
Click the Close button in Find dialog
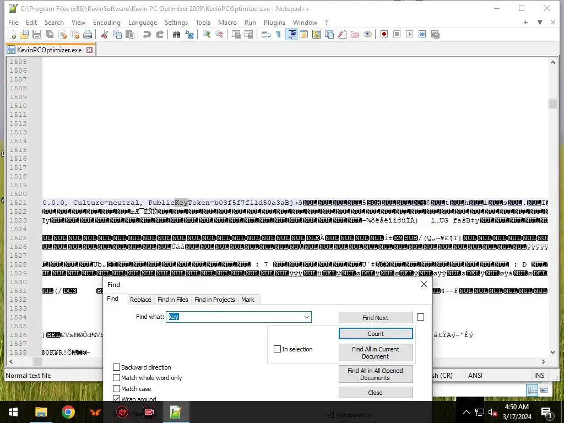(376, 392)
